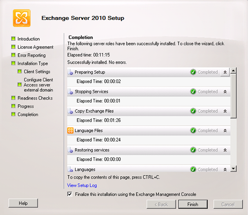Click the Stopping Services step icon
The image size is (248, 215).
(x=70, y=91)
